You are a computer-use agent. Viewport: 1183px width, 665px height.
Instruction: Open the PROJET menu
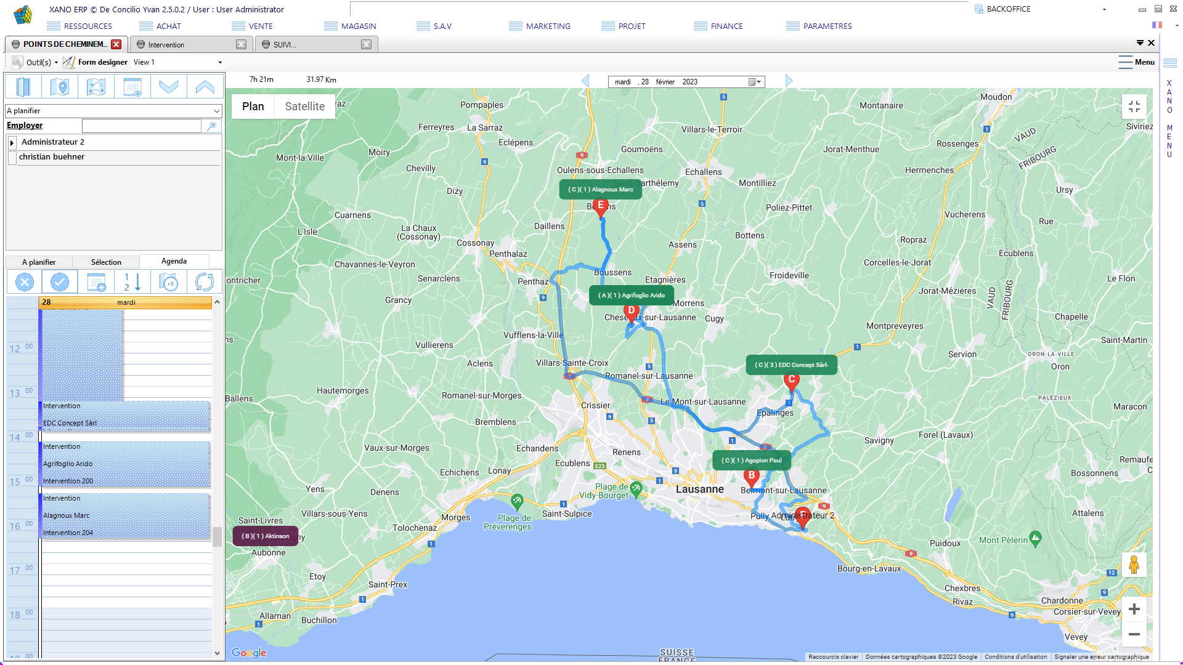click(624, 26)
